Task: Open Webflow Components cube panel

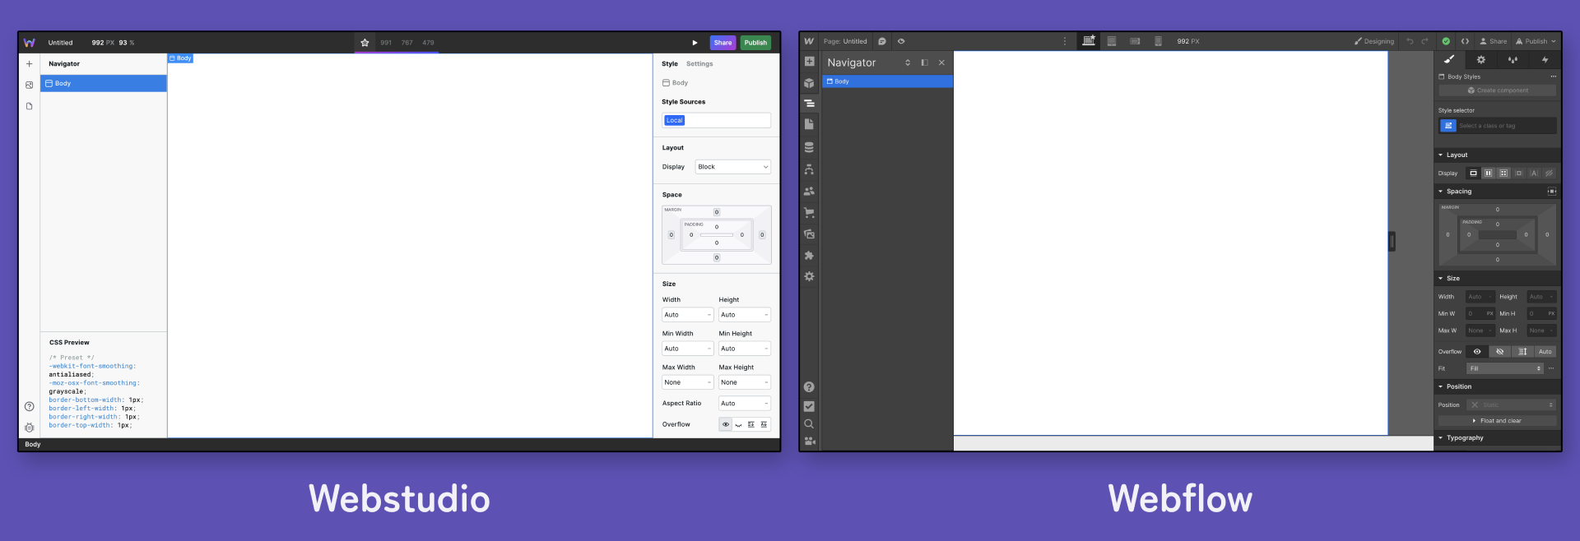Action: (809, 83)
